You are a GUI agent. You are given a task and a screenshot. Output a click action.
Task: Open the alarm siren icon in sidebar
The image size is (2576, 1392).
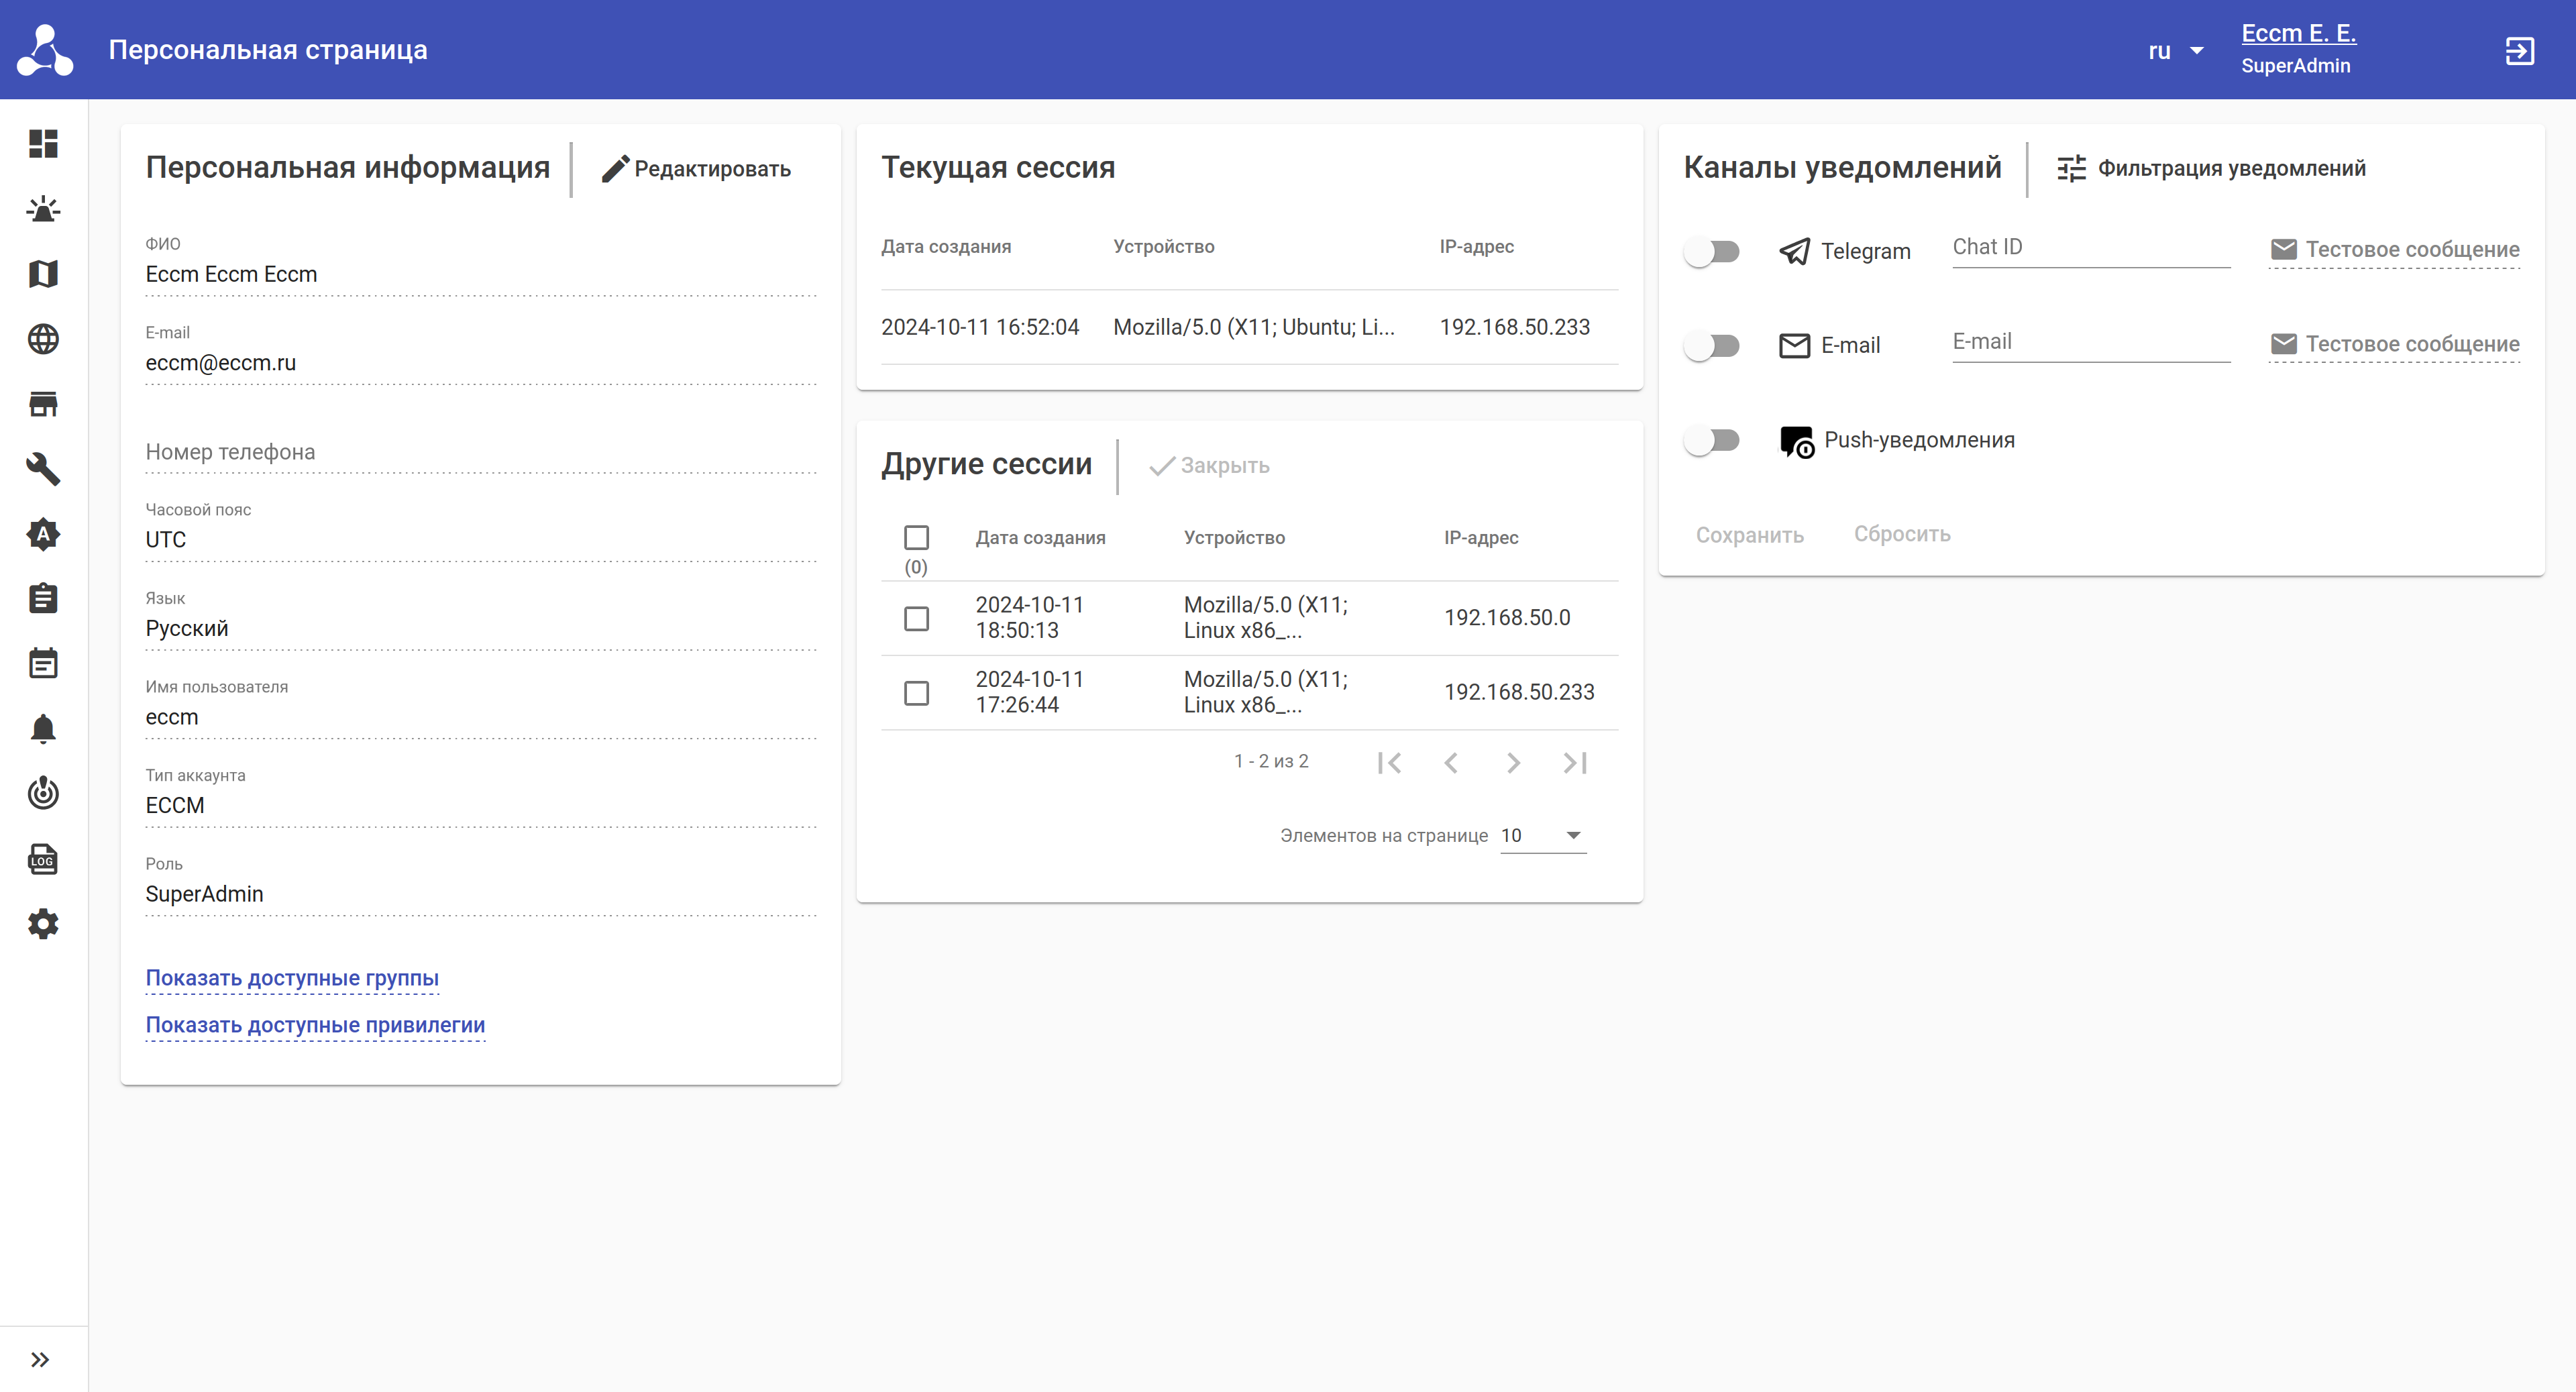(43, 209)
